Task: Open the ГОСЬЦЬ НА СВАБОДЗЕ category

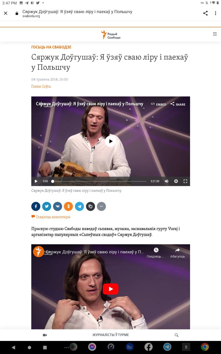Action: (51, 47)
